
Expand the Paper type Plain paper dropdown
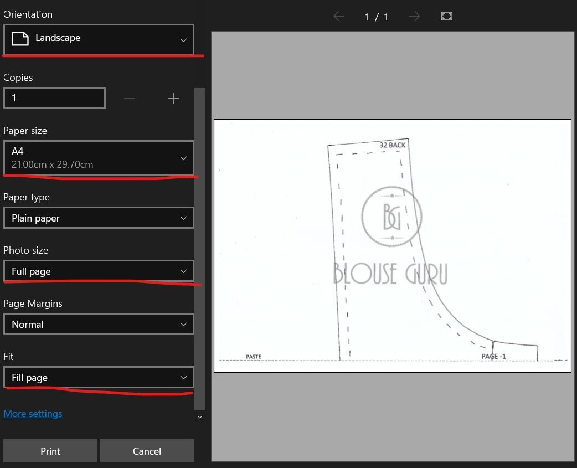[x=99, y=218]
